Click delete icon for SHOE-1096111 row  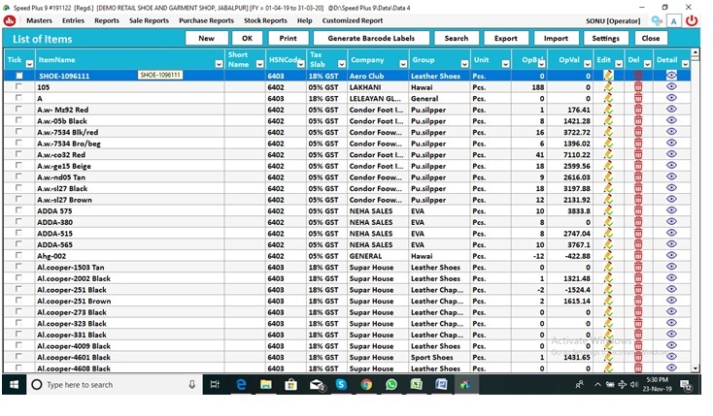638,76
